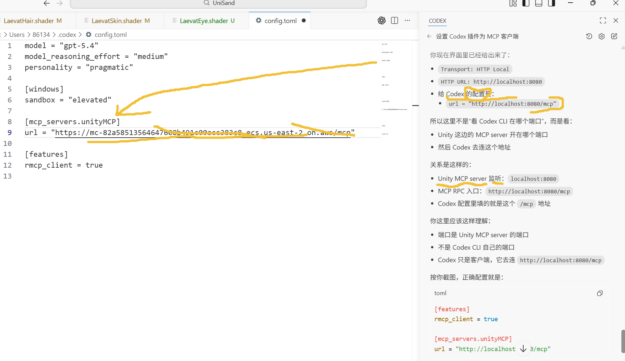Click the localhost:8080 chip after 监听

pyautogui.click(x=533, y=179)
